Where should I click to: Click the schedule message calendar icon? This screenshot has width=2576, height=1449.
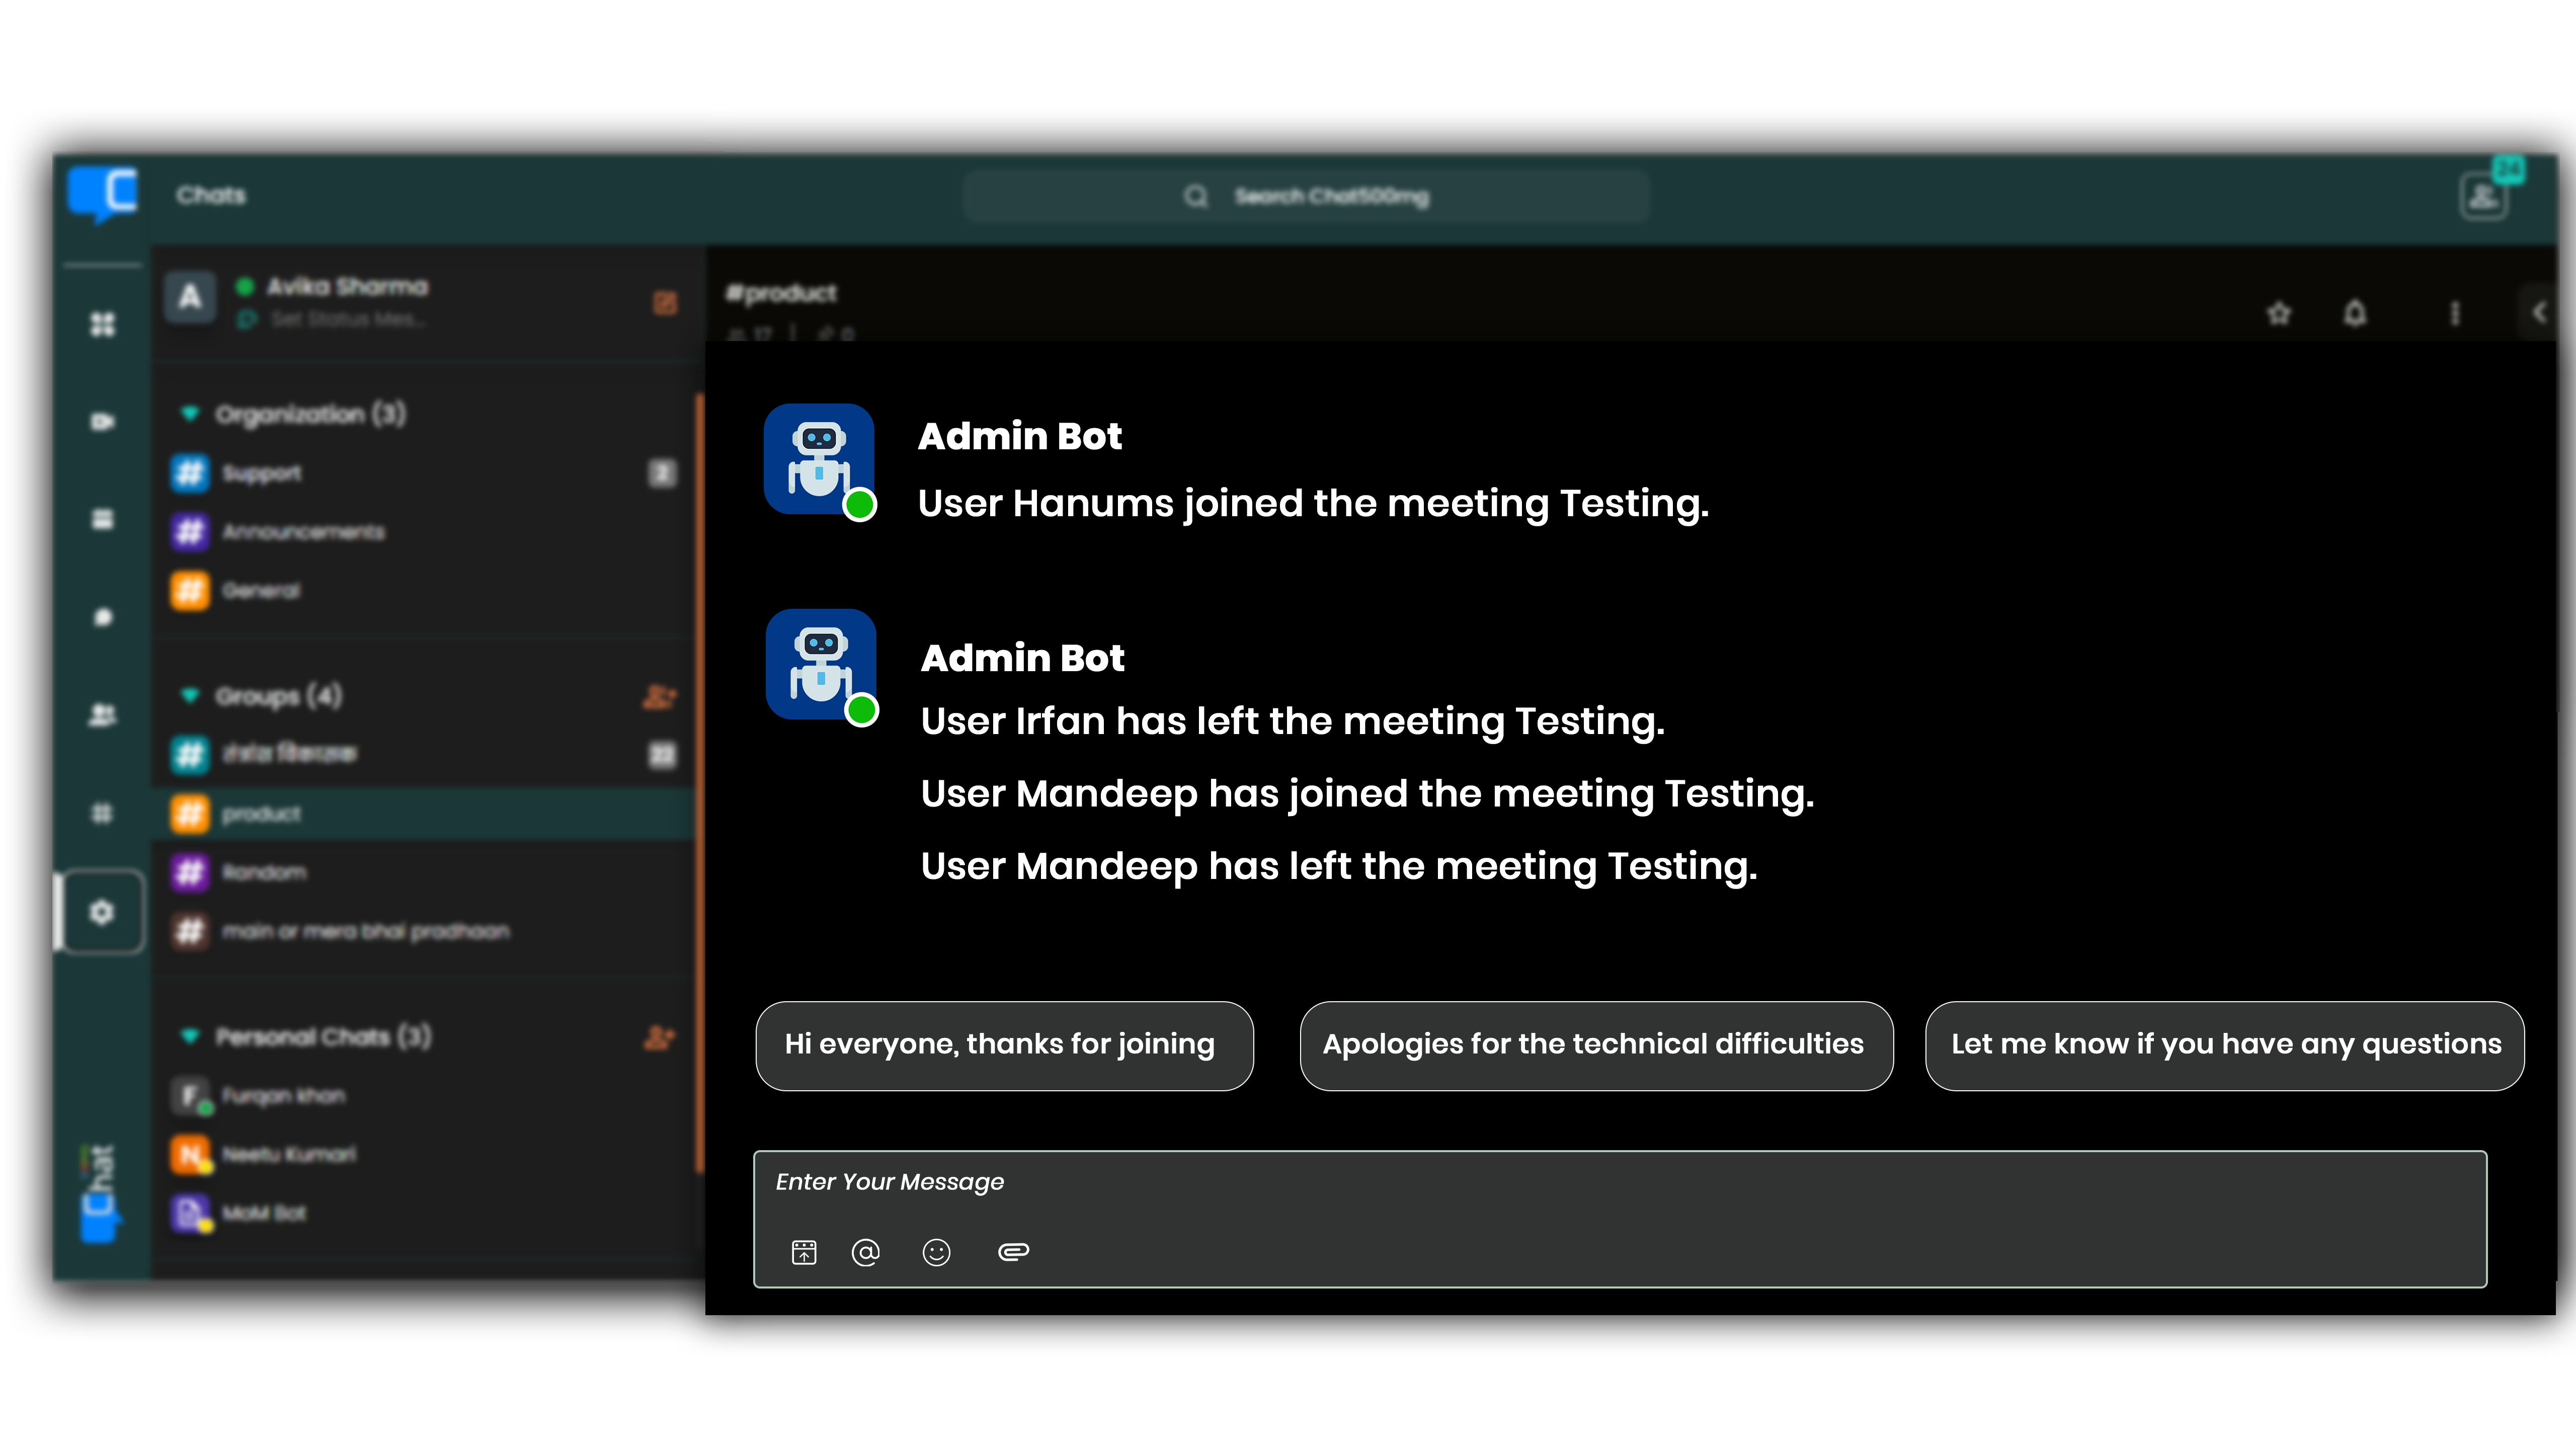coord(804,1252)
